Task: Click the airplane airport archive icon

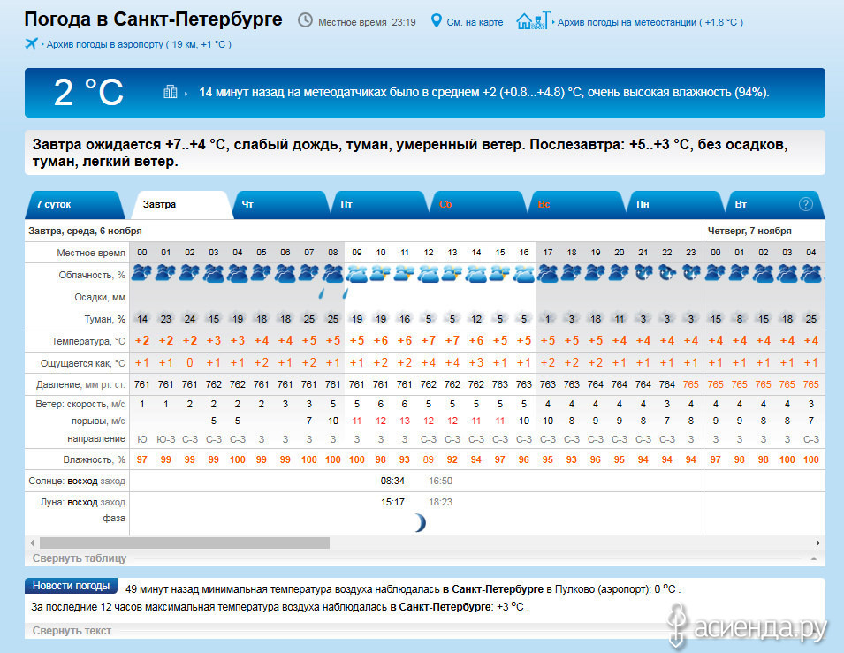Action: tap(31, 43)
